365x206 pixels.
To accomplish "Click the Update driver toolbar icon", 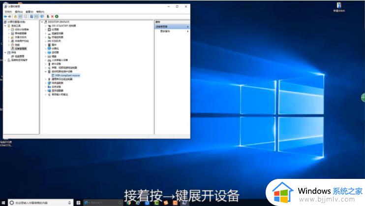I will click(x=48, y=17).
